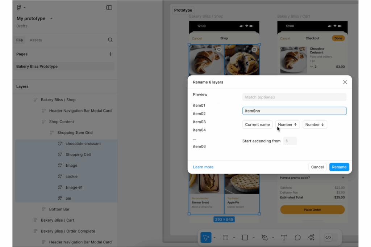
Task: Toggle Dev Mode on
Action: 329,238
